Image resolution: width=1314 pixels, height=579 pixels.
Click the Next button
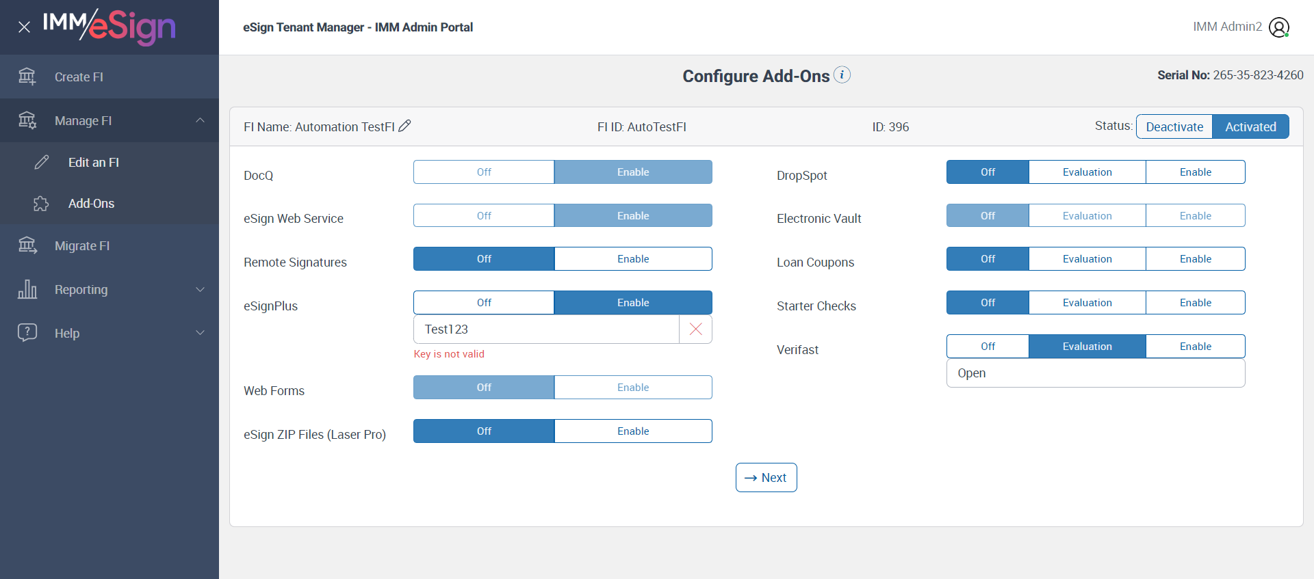pyautogui.click(x=766, y=478)
